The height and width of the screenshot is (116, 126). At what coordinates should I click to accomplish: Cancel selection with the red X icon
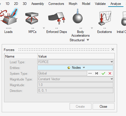[110, 73]
